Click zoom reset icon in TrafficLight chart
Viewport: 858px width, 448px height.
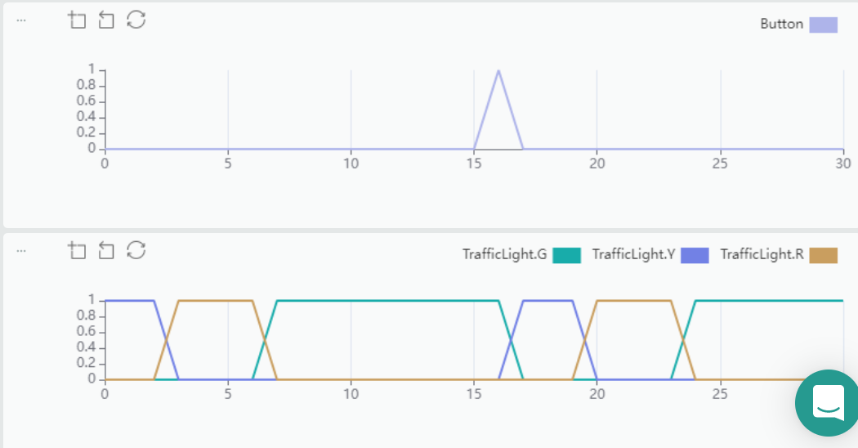pos(106,251)
